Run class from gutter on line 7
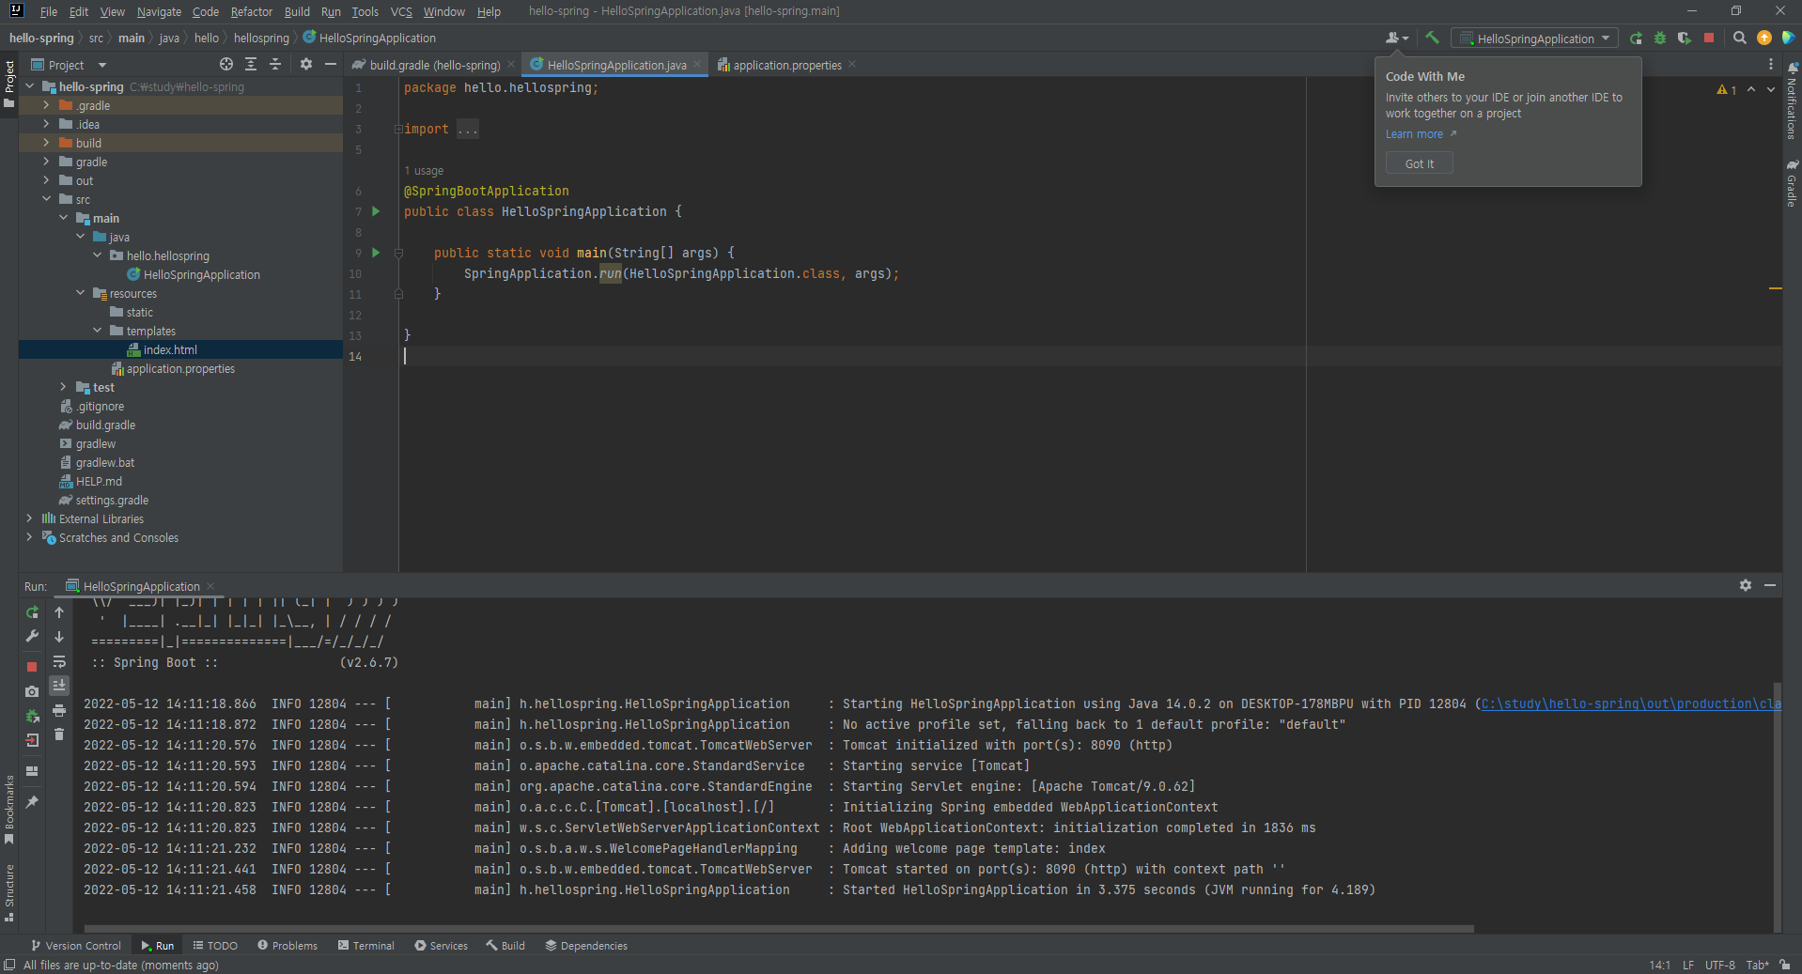This screenshot has width=1802, height=974. [x=376, y=211]
